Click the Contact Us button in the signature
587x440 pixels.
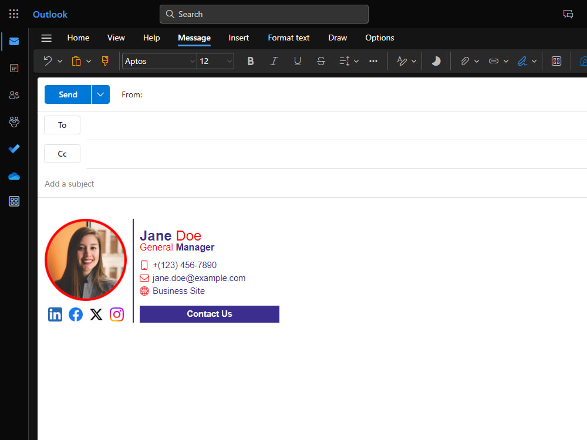(x=210, y=314)
